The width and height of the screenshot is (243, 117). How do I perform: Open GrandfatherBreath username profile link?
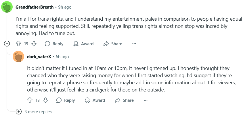pos(35,7)
